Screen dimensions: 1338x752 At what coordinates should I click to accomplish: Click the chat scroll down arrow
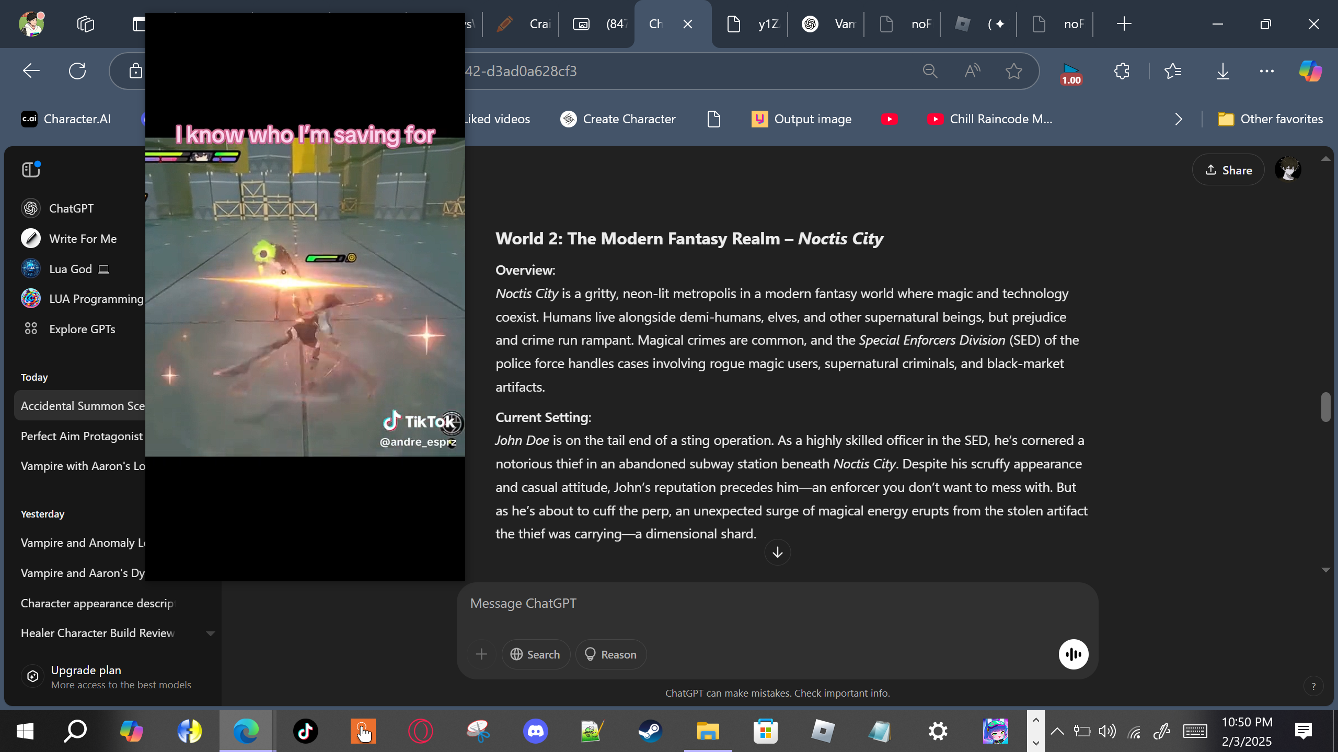[1325, 570]
